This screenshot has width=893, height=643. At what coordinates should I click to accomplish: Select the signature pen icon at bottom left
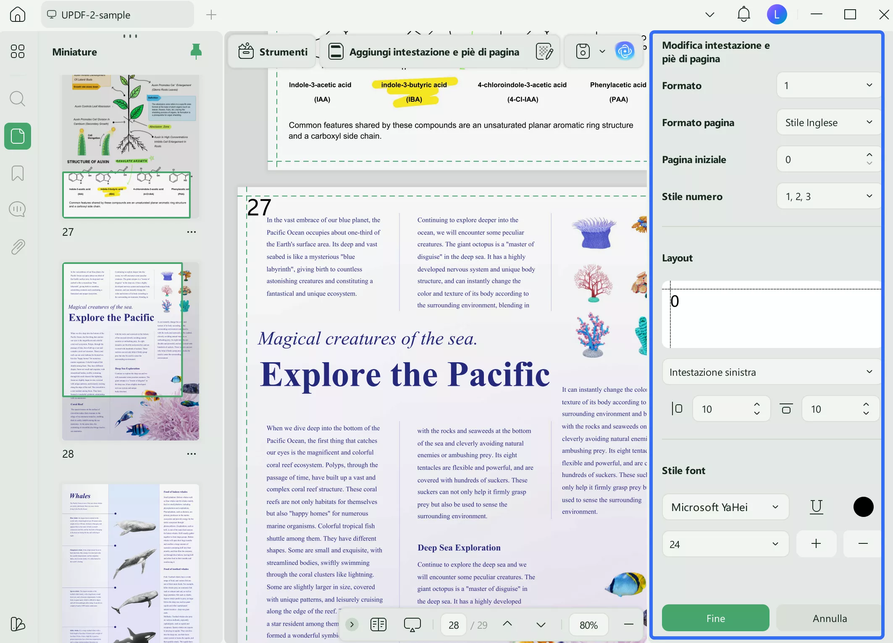(x=17, y=625)
